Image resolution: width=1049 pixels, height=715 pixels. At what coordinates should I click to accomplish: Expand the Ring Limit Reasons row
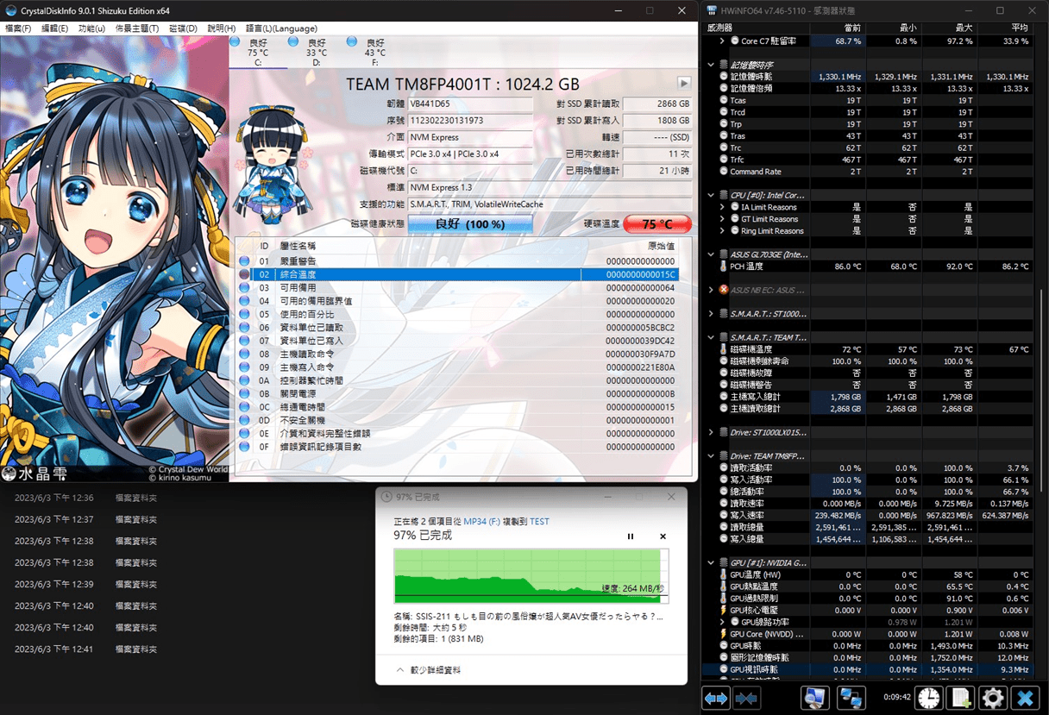(722, 231)
